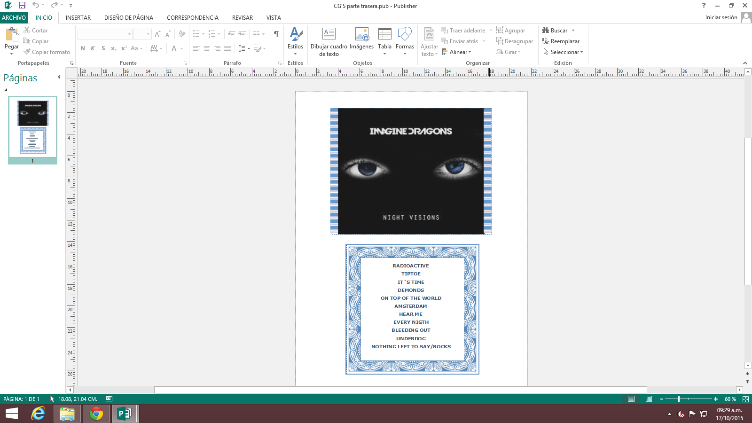Toggle paragraph marks visibility
The height and width of the screenshot is (423, 752).
point(275,34)
